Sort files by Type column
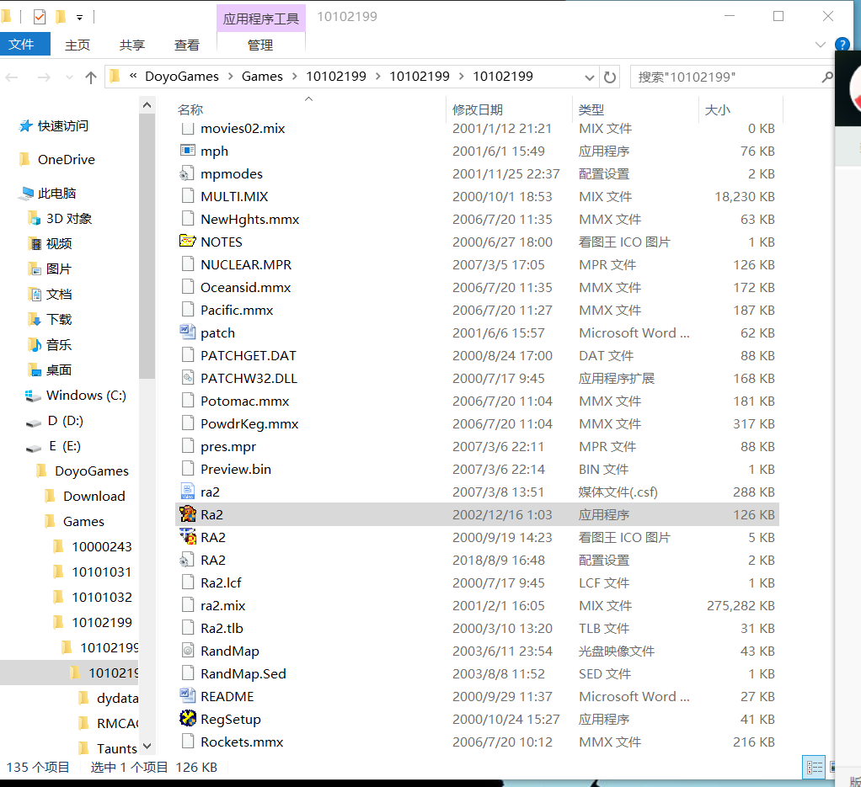Viewport: 861px width, 787px height. click(591, 109)
